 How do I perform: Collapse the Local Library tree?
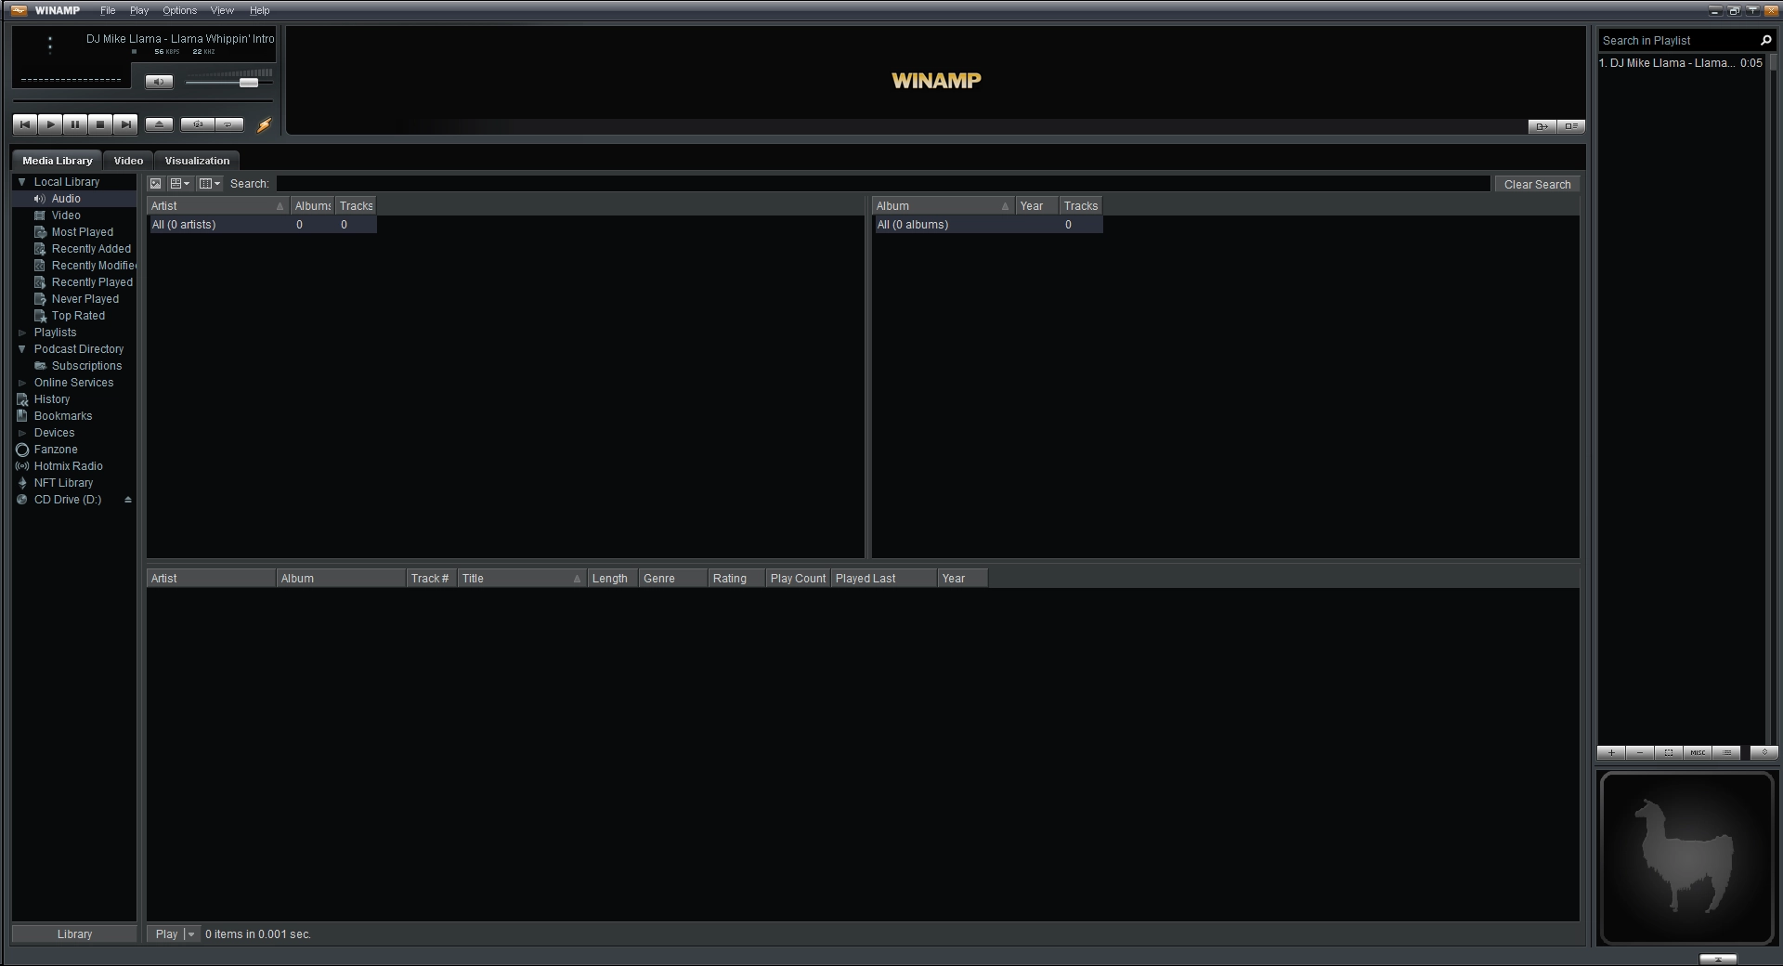coord(22,182)
